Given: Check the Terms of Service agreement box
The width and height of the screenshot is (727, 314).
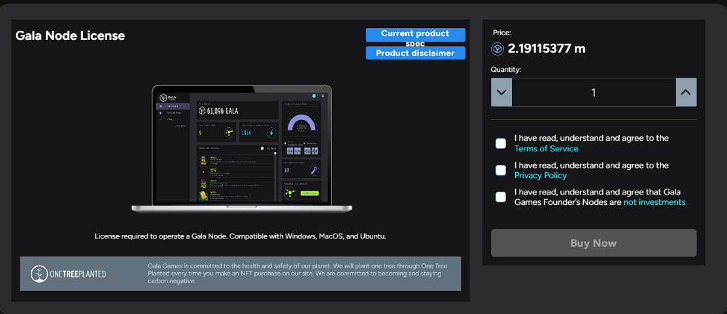Looking at the screenshot, I should [501, 144].
